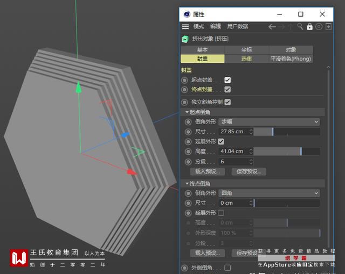Click the green Extrude object icon
This screenshot has height=274, width=345.
pos(185,39)
